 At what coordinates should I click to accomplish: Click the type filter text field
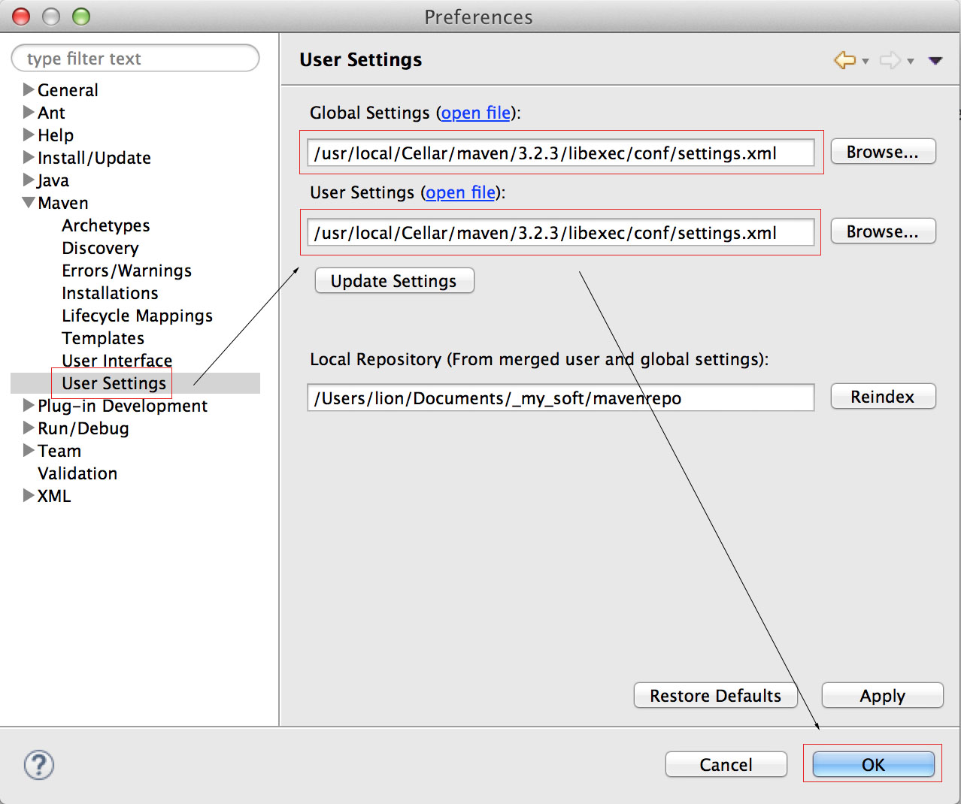click(135, 59)
